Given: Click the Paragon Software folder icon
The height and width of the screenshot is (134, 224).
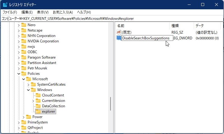Looking at the screenshot, I should click(x=24, y=57).
